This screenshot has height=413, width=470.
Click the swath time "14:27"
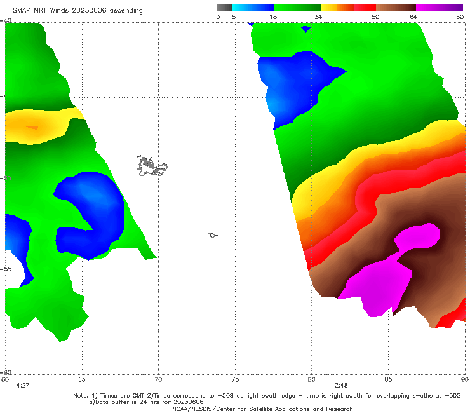pyautogui.click(x=21, y=386)
